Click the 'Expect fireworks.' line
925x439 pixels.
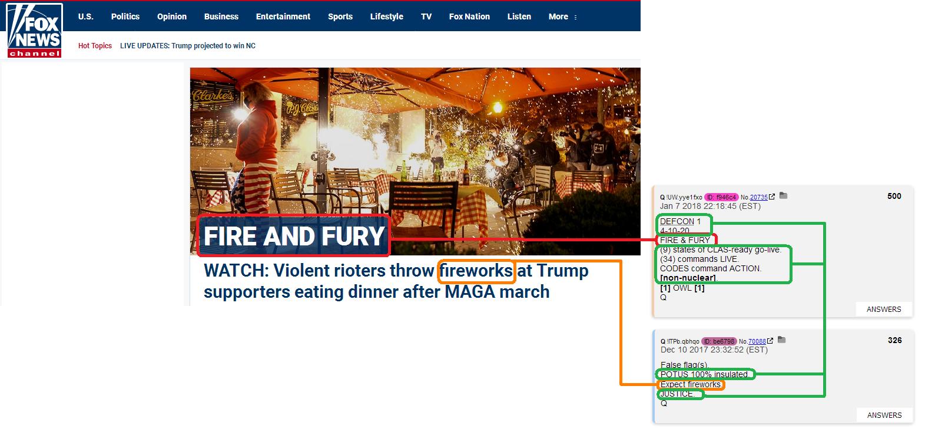[691, 384]
